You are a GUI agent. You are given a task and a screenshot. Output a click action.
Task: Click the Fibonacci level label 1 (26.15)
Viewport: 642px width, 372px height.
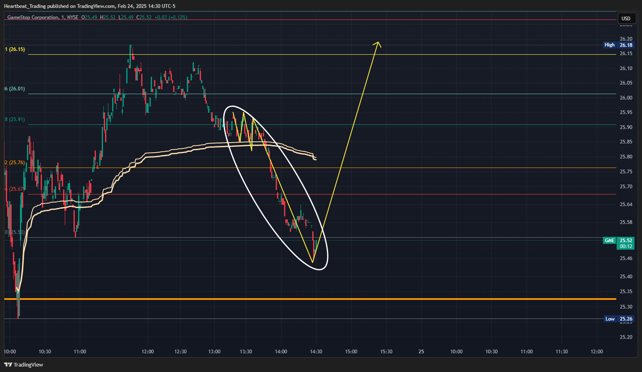point(15,49)
